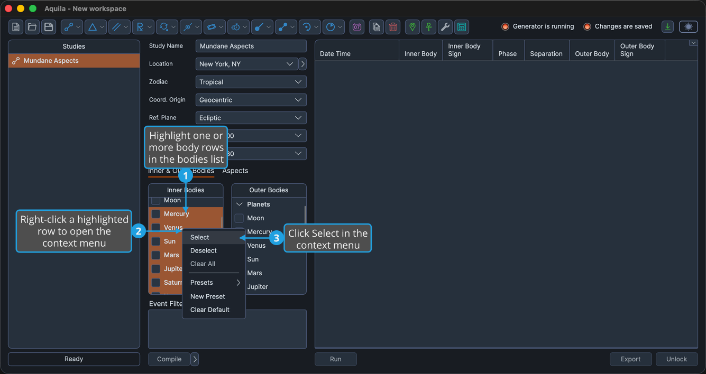Click the Compile button
The width and height of the screenshot is (706, 374).
point(169,359)
